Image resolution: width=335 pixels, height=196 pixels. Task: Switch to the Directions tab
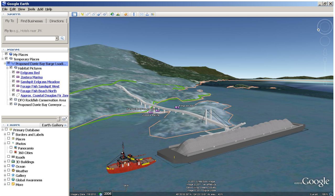click(x=57, y=21)
